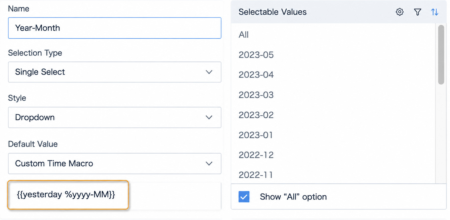Screen dimensions: 450x220
Task: Click the filter funnel icon
Action: click(417, 12)
